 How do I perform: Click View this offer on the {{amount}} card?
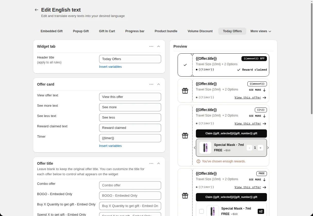(250, 98)
